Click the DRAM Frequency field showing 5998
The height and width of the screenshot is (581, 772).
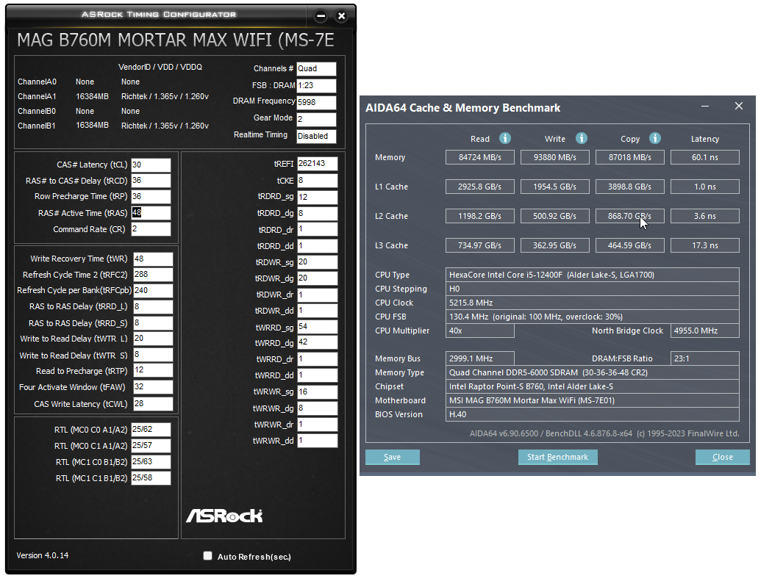(316, 102)
